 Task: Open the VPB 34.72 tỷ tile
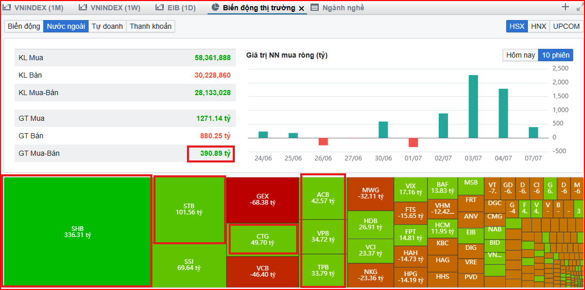tap(323, 237)
